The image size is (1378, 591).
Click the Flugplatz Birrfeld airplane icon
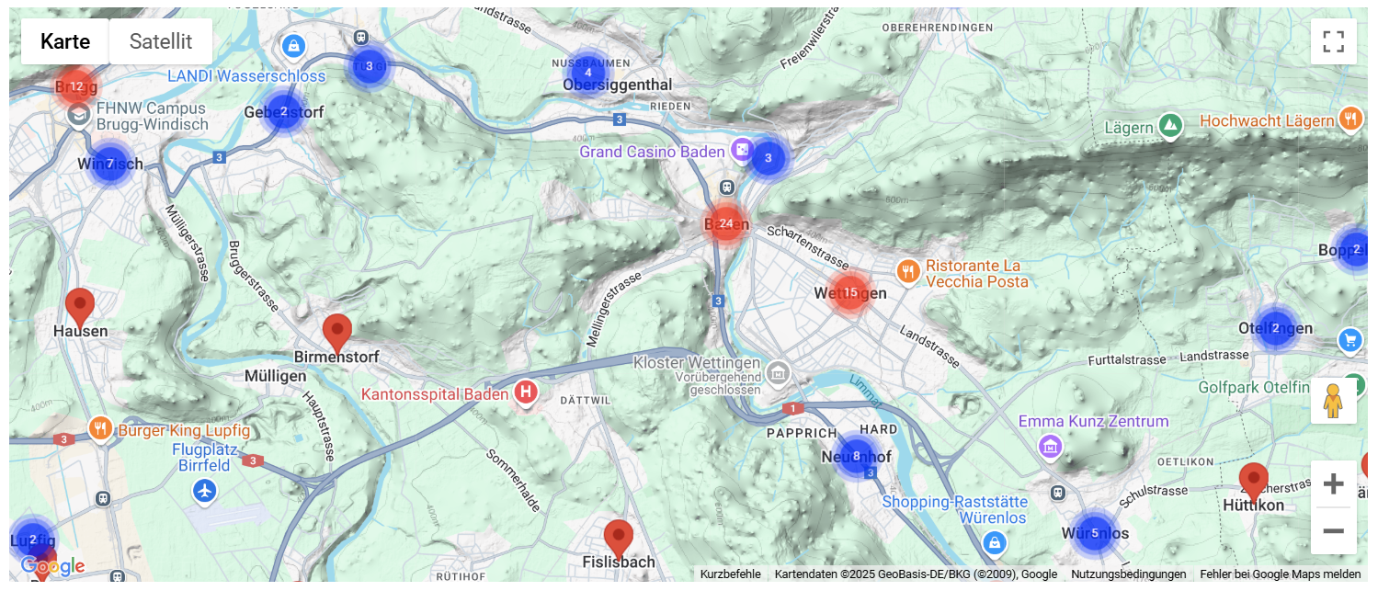[x=205, y=491]
